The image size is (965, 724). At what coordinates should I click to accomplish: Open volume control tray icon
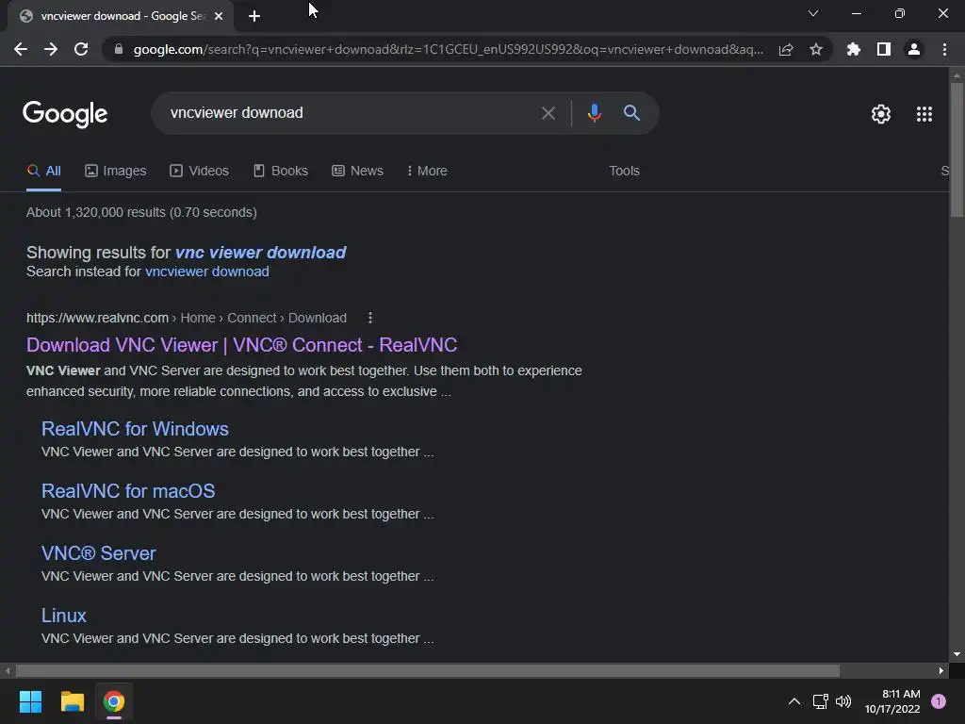(x=843, y=701)
